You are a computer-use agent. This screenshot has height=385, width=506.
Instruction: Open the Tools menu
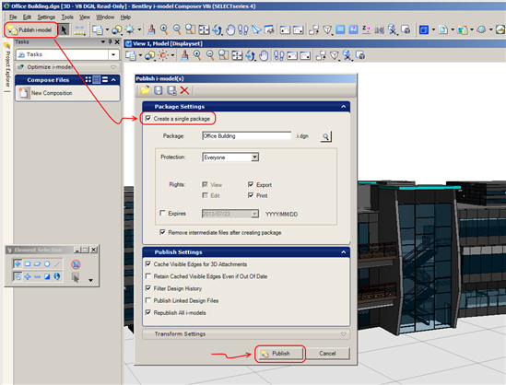coord(67,17)
